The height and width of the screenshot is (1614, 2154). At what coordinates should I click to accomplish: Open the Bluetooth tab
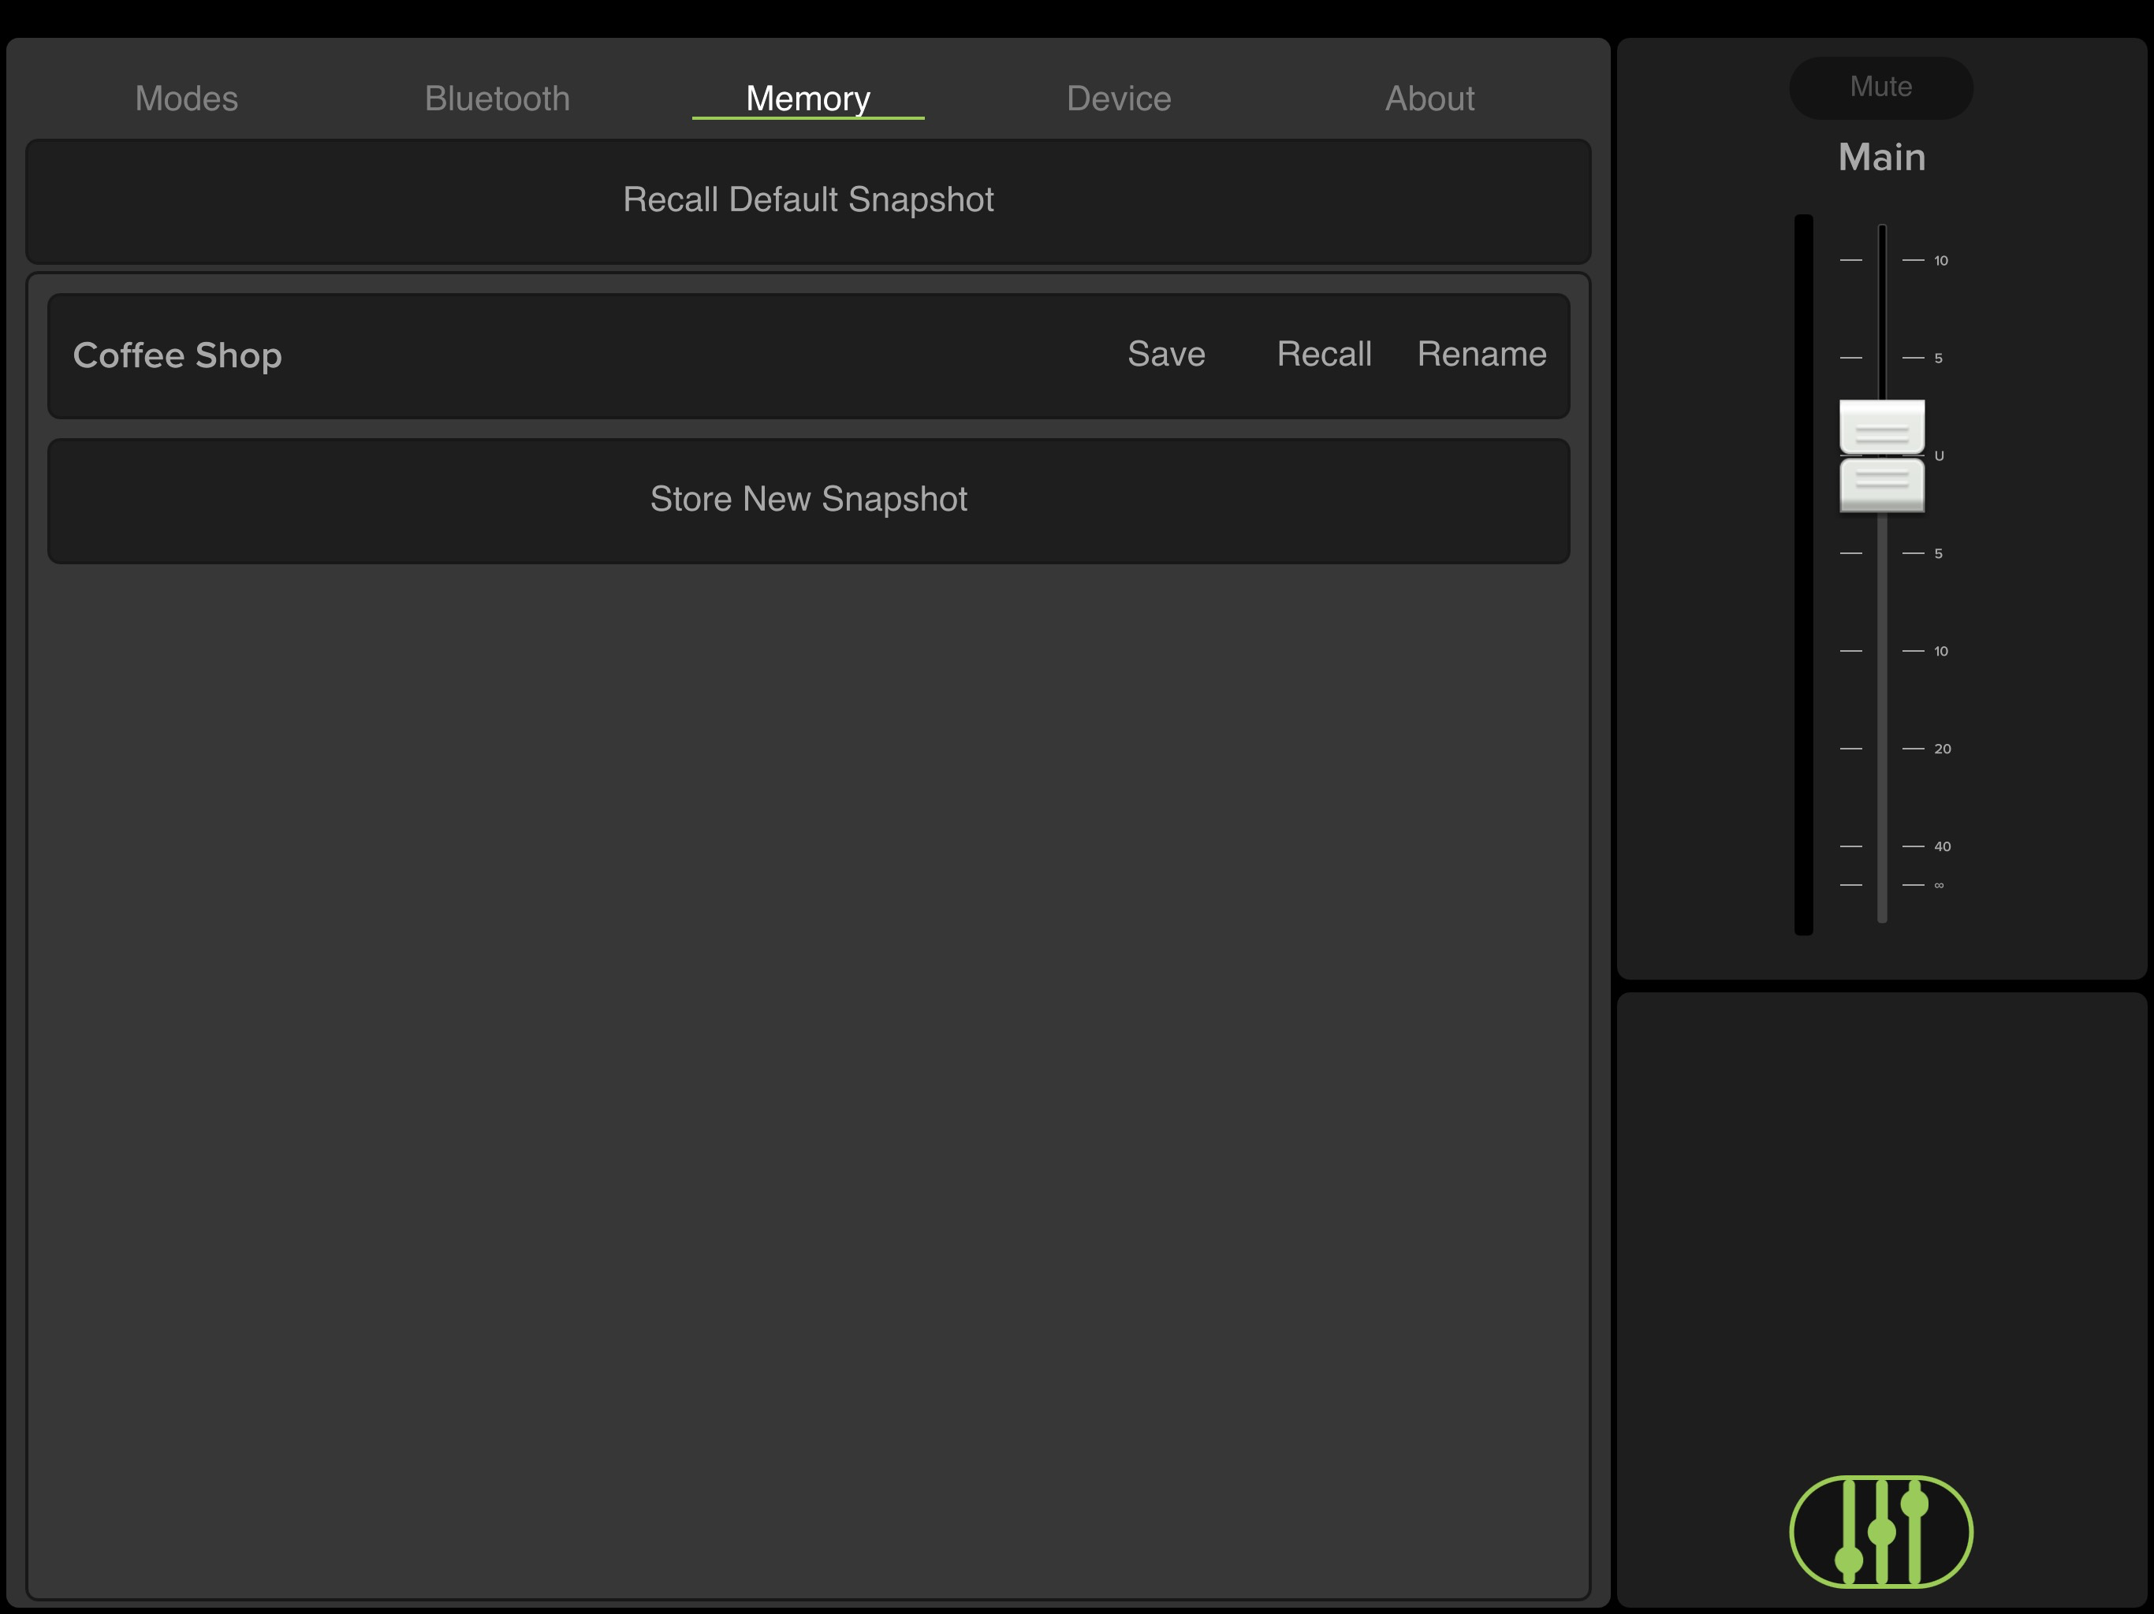[x=497, y=99]
